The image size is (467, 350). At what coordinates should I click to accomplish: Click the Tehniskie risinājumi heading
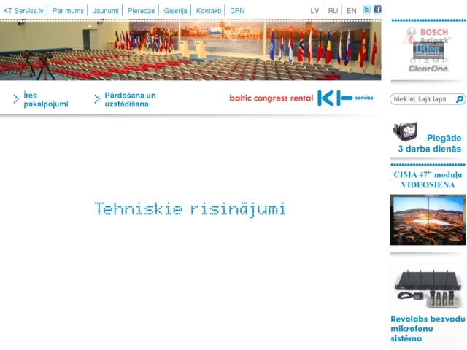190,209
